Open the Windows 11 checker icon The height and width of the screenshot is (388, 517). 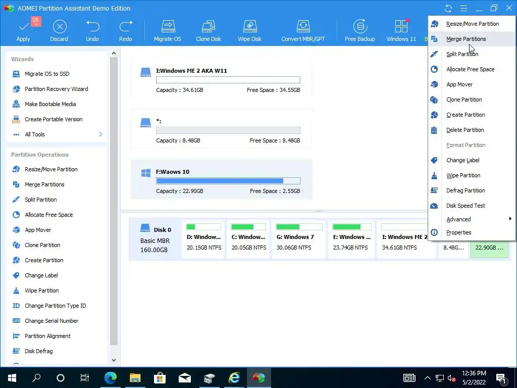[401, 27]
